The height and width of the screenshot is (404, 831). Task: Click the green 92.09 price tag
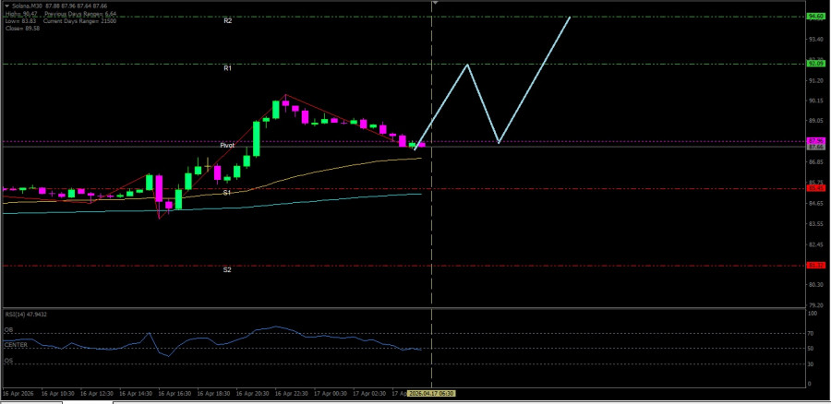[x=815, y=64]
